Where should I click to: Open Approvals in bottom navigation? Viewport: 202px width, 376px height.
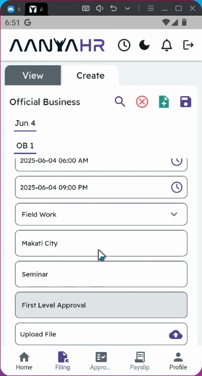point(100,361)
